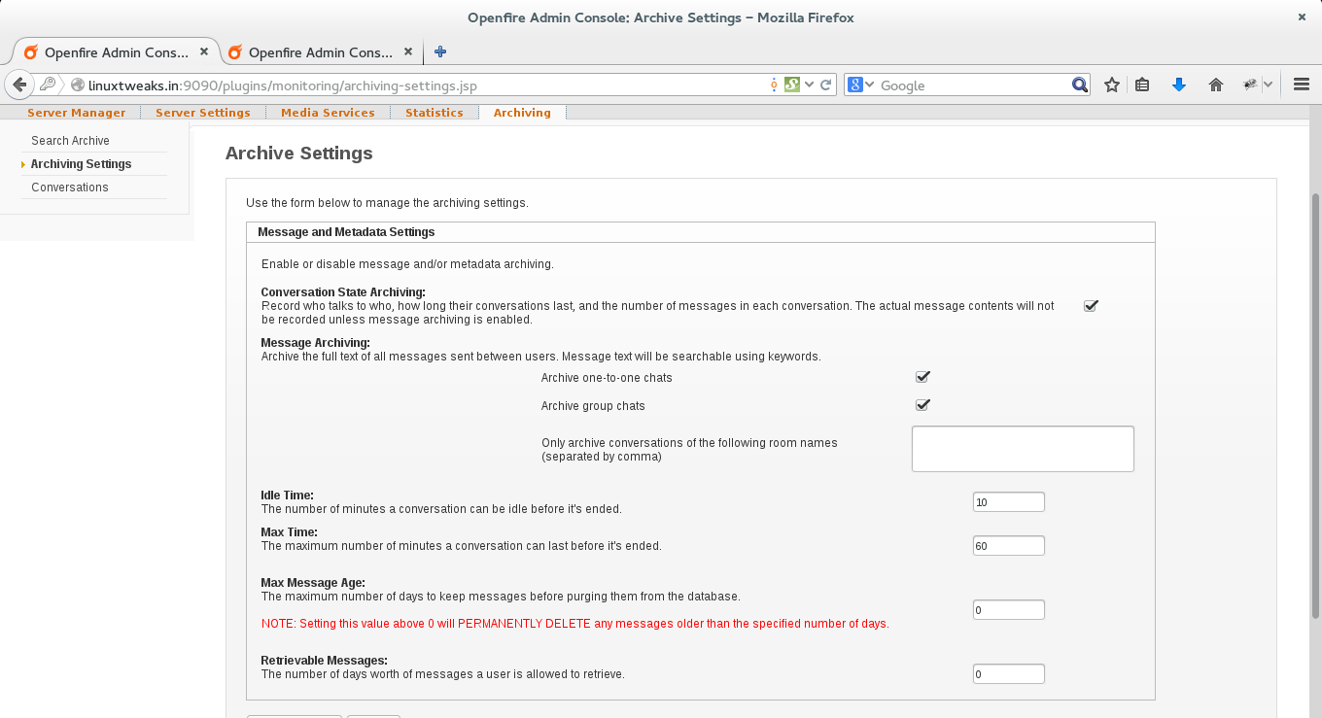Click the address bar URL
The image size is (1322, 718).
tap(282, 85)
